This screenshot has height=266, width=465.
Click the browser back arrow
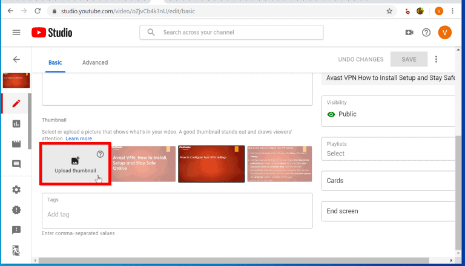click(x=10, y=11)
